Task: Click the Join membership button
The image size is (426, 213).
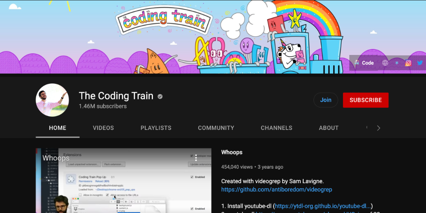Action: [x=326, y=100]
